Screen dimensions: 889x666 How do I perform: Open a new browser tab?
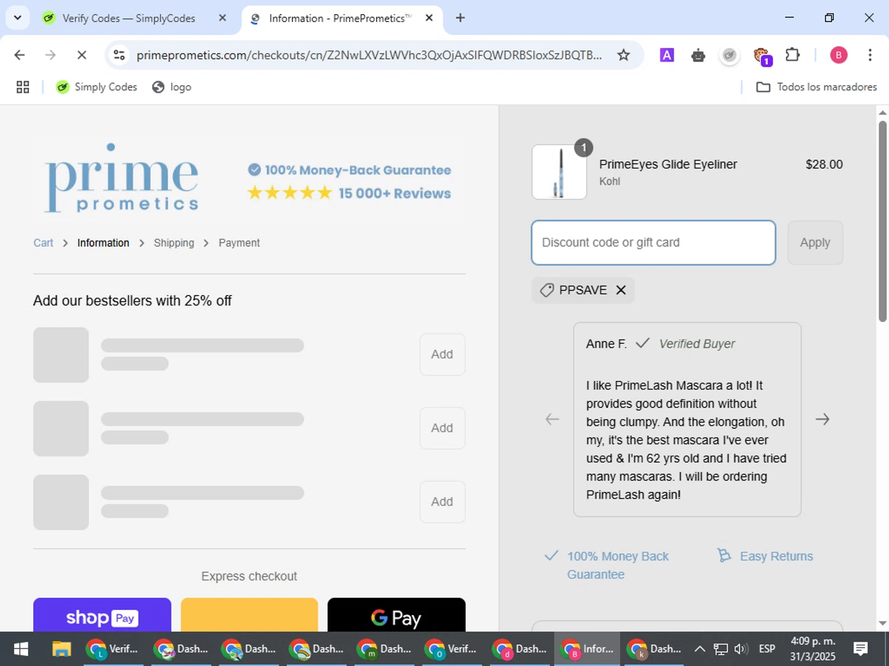[x=460, y=18]
